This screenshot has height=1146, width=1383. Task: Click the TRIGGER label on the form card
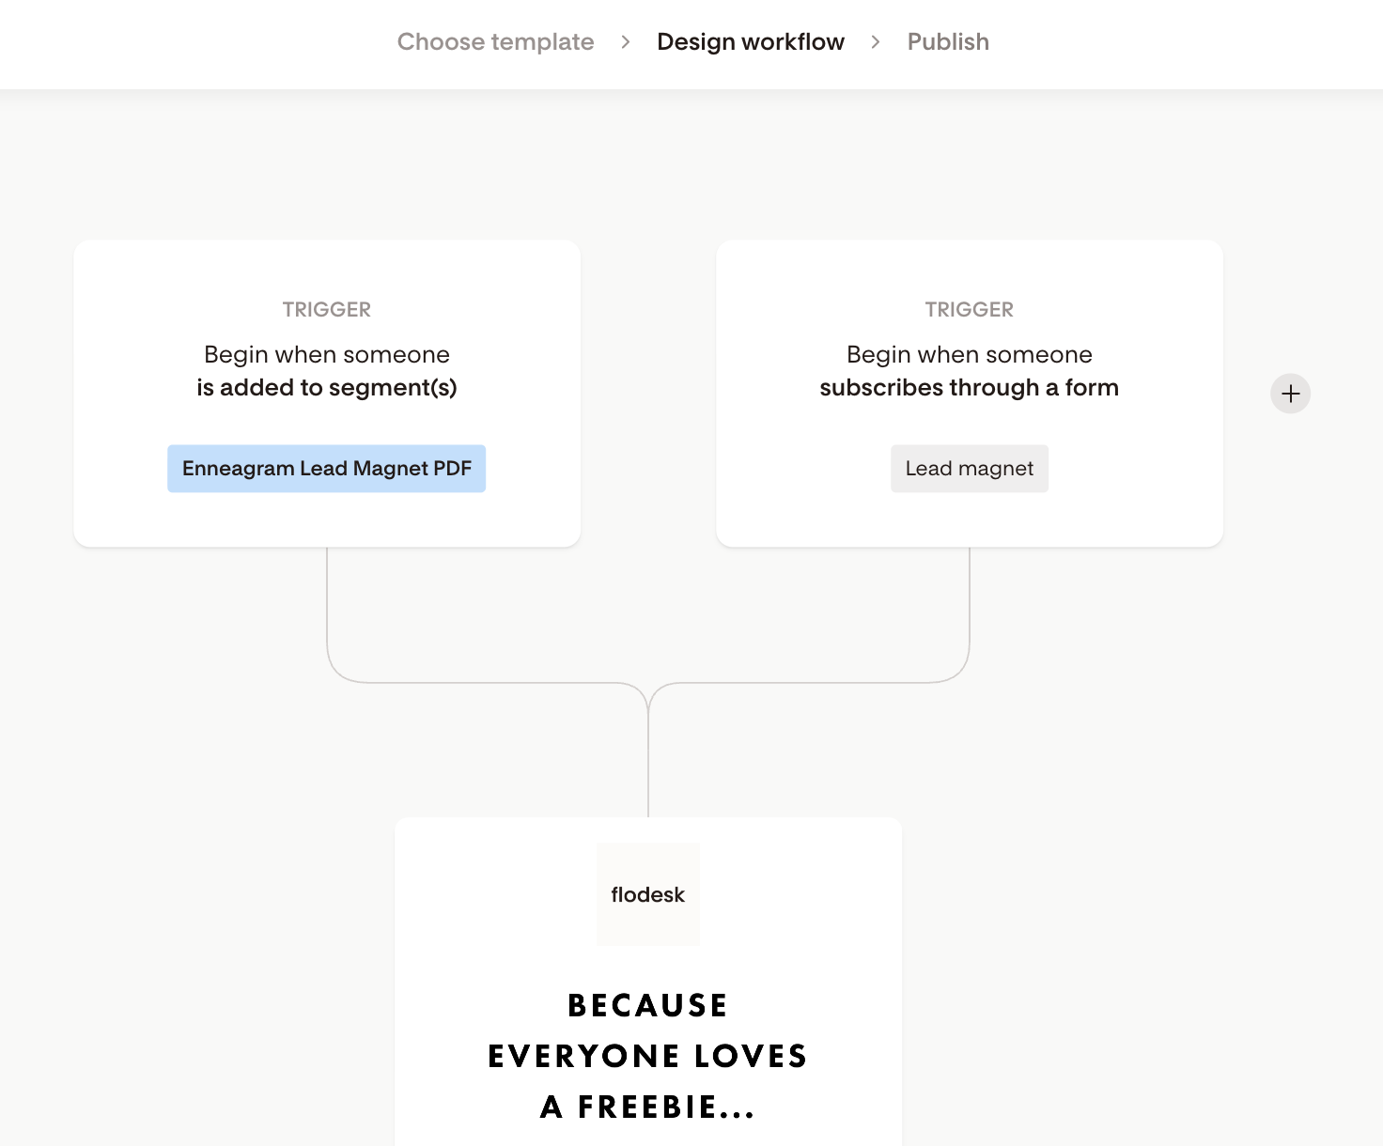tap(970, 310)
